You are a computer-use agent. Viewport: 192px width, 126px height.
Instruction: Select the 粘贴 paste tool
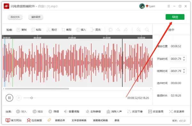coord(36,30)
